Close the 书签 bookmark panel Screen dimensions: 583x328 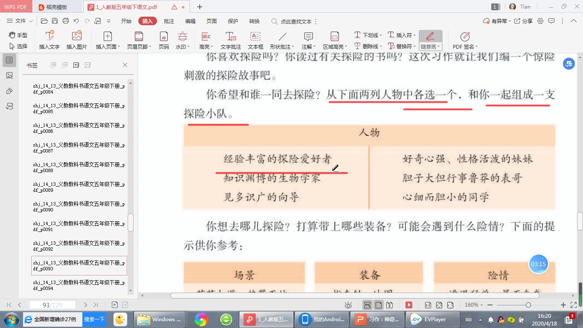[x=125, y=65]
